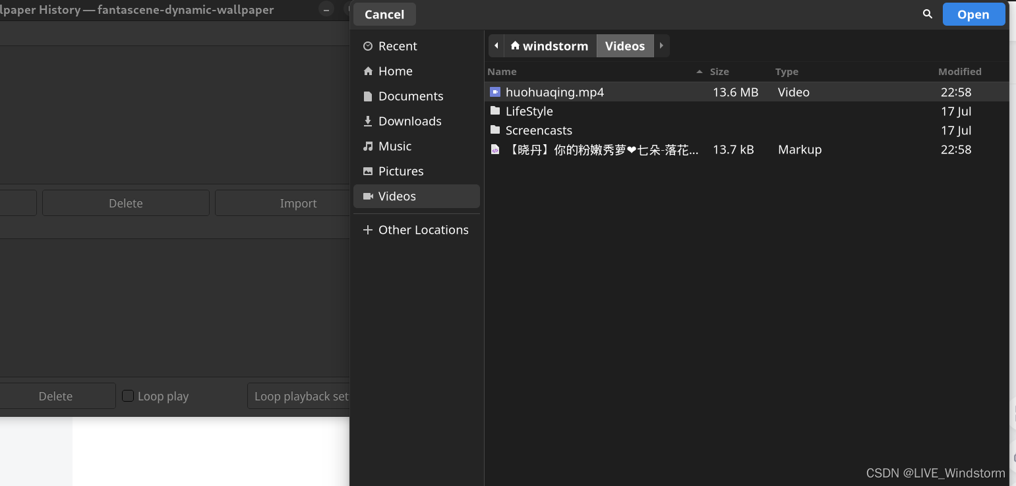
Task: Click the markup file icon on the 晓丹 file
Action: click(x=495, y=149)
